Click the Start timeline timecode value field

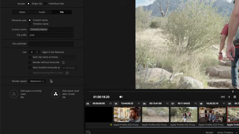pos(69,68)
